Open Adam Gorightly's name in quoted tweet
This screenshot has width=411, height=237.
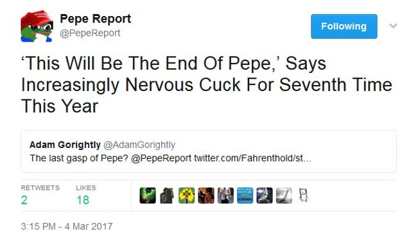65,145
